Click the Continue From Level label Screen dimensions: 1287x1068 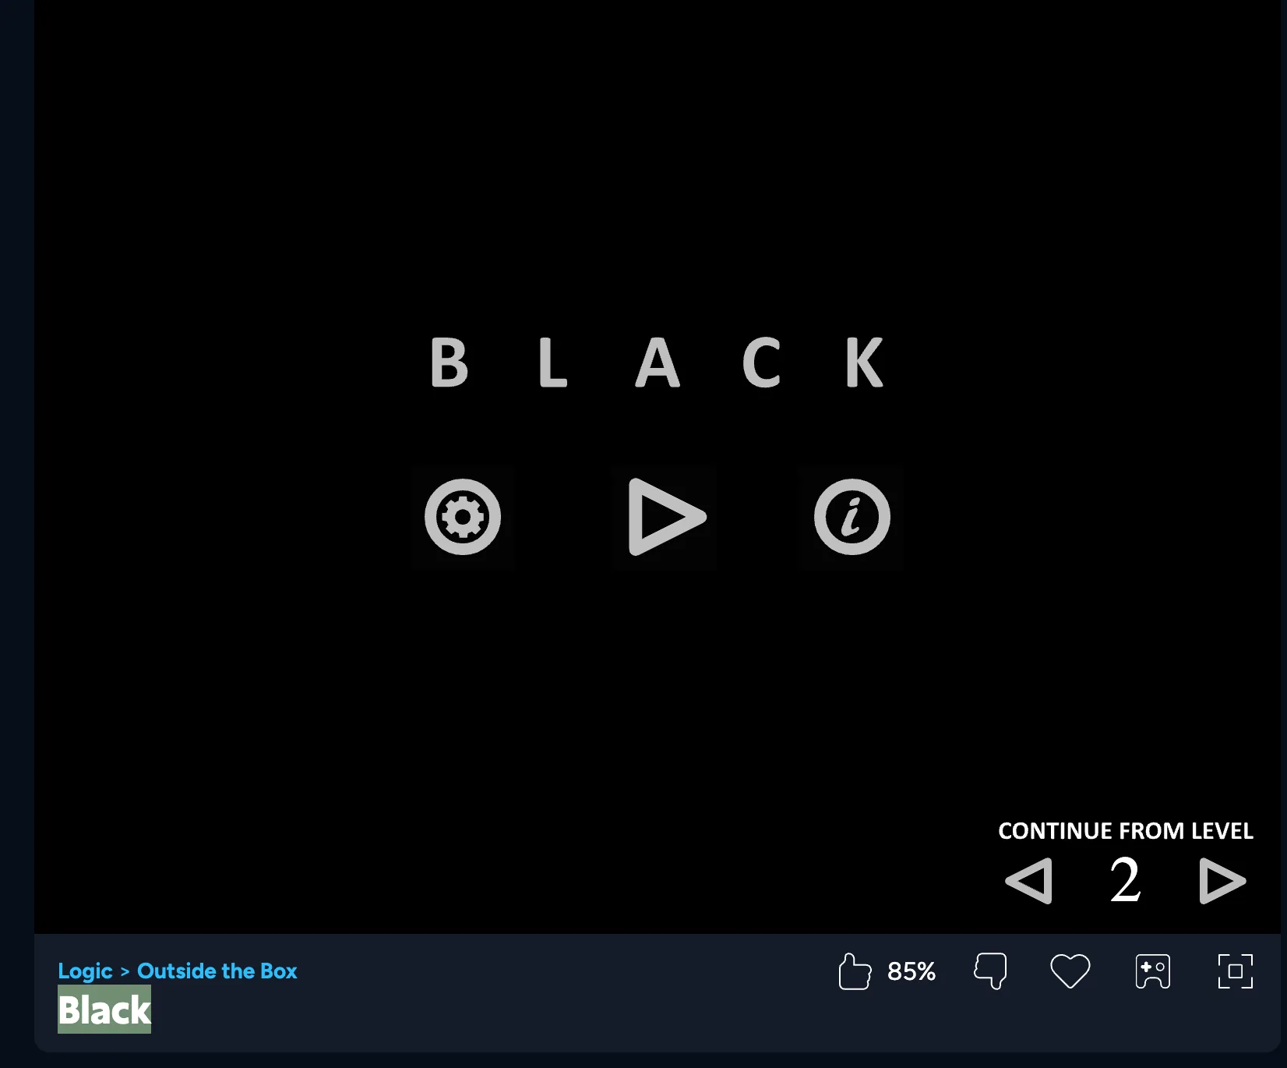tap(1125, 831)
